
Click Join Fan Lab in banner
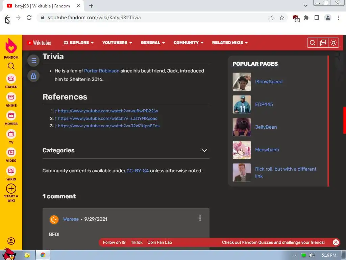[x=160, y=242]
